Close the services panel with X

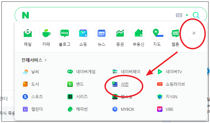(x=194, y=33)
